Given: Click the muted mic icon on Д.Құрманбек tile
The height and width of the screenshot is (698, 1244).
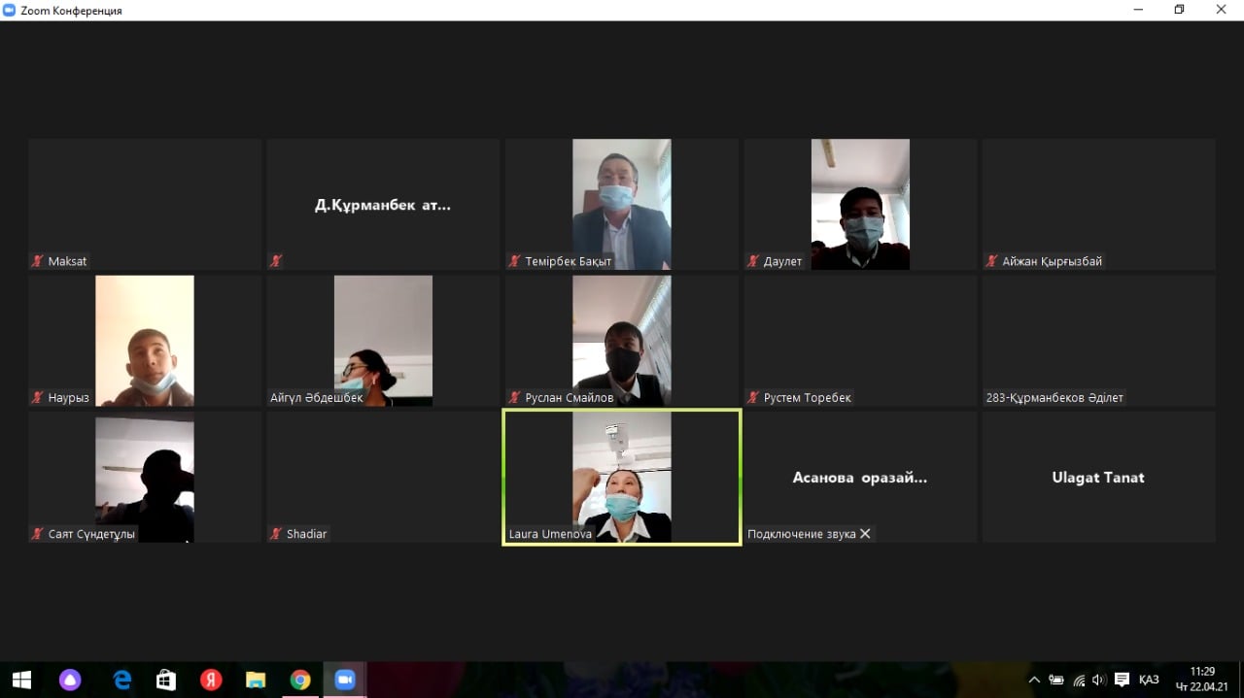Looking at the screenshot, I should 276,261.
